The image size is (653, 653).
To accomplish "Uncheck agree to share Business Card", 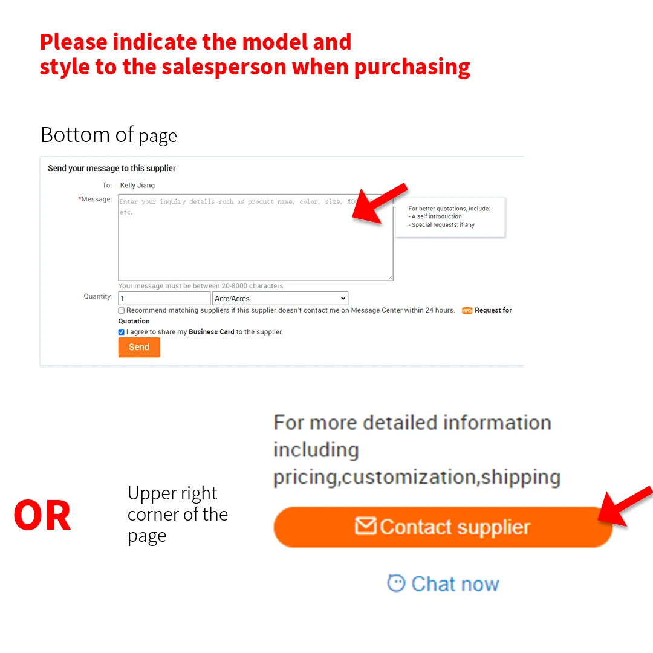I will (121, 332).
